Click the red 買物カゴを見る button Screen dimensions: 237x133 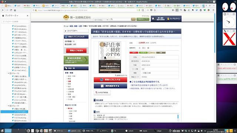pyautogui.click(x=76, y=51)
